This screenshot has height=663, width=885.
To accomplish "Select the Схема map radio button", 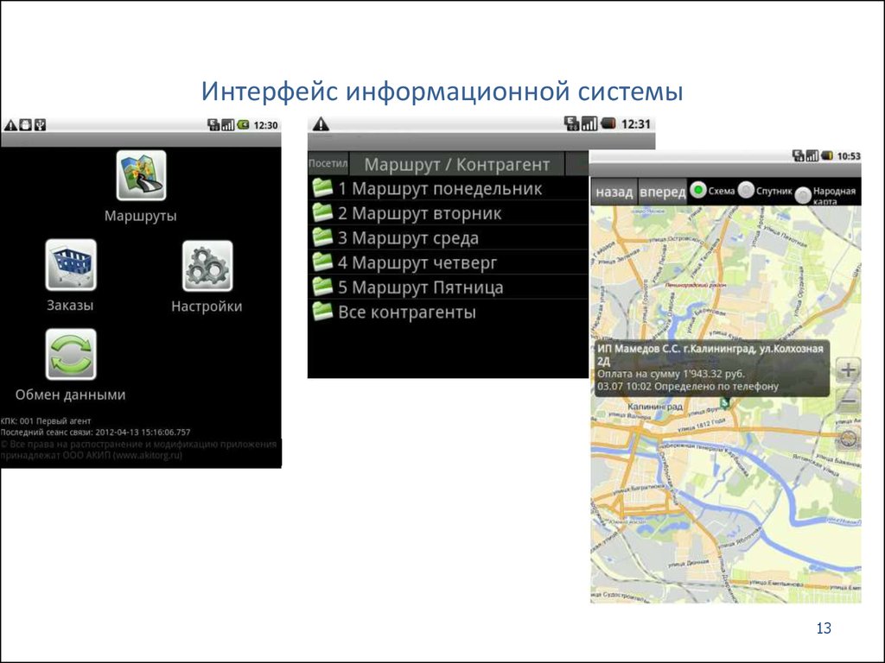I will tap(698, 191).
